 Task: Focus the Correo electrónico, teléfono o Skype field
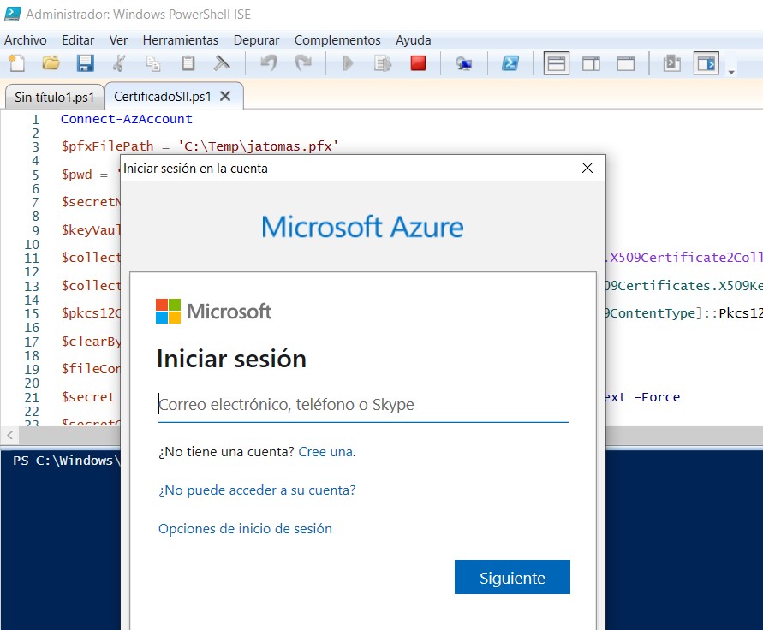pos(363,405)
